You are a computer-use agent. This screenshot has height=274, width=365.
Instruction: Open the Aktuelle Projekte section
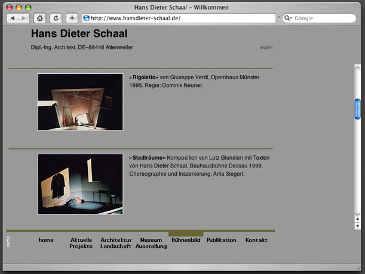click(x=81, y=243)
